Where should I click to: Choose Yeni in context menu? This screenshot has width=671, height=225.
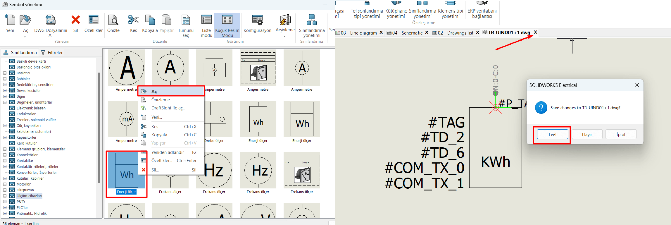[x=171, y=117]
